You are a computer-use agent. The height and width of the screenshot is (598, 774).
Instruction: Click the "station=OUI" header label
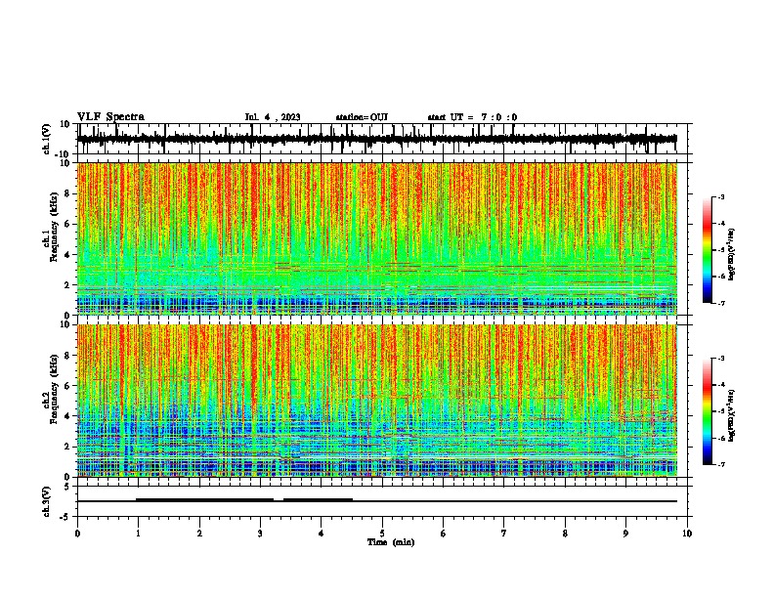click(x=362, y=117)
